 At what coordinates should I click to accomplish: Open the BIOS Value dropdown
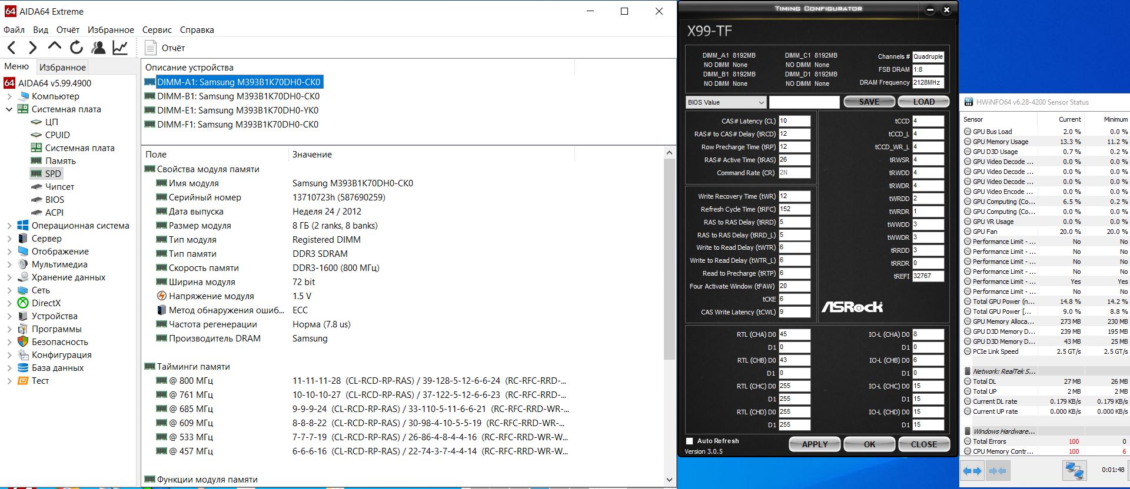point(726,102)
